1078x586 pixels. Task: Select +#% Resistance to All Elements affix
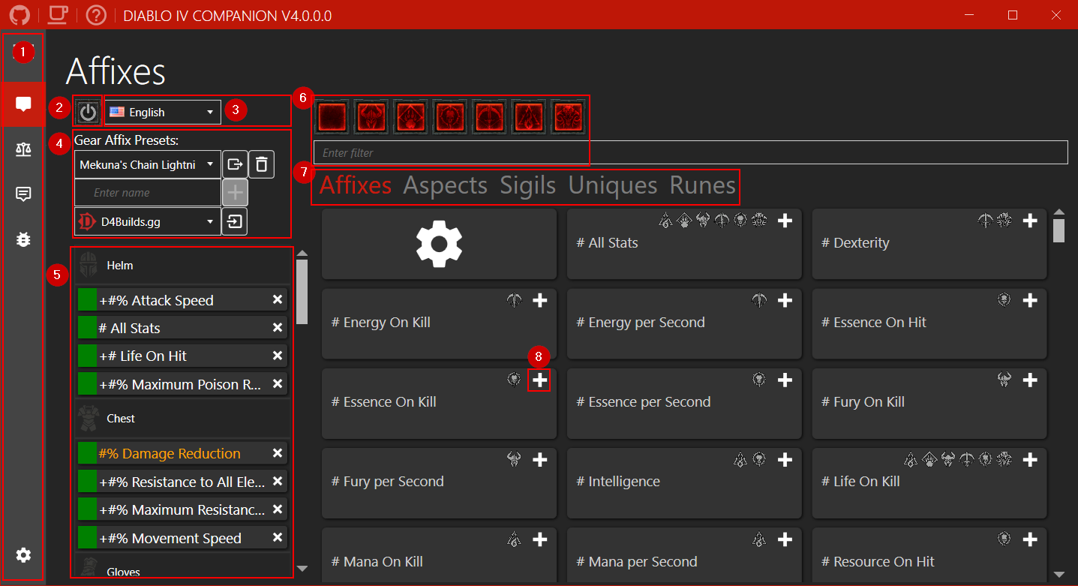pyautogui.click(x=183, y=482)
